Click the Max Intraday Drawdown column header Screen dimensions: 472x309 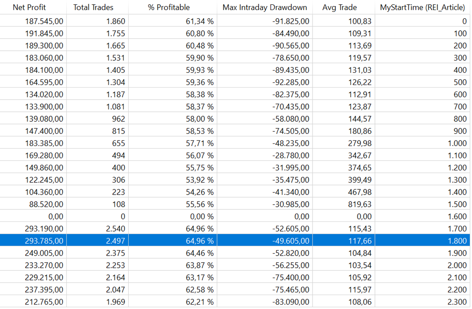(x=264, y=7)
